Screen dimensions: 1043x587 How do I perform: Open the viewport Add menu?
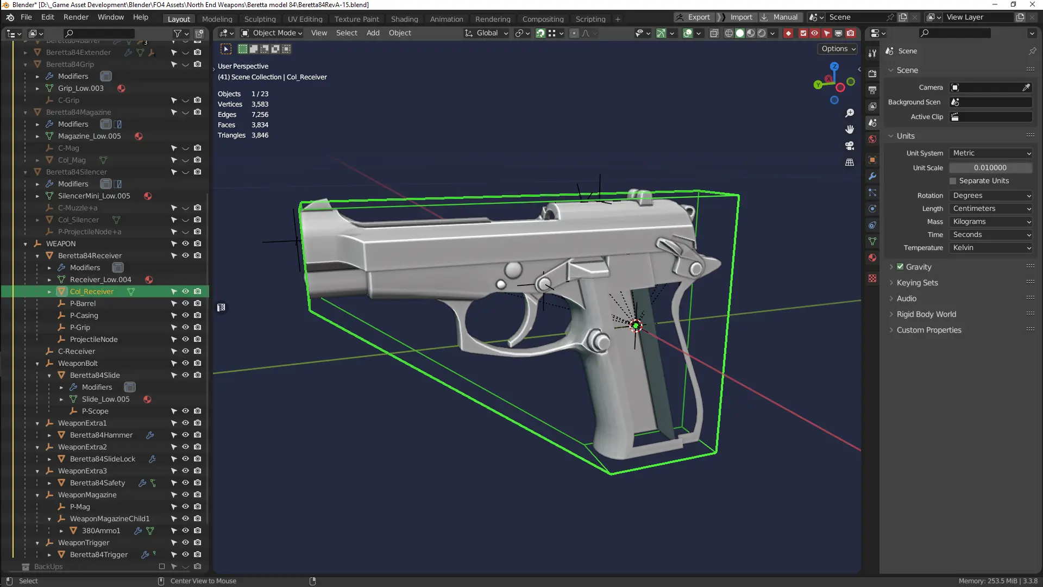click(x=373, y=33)
